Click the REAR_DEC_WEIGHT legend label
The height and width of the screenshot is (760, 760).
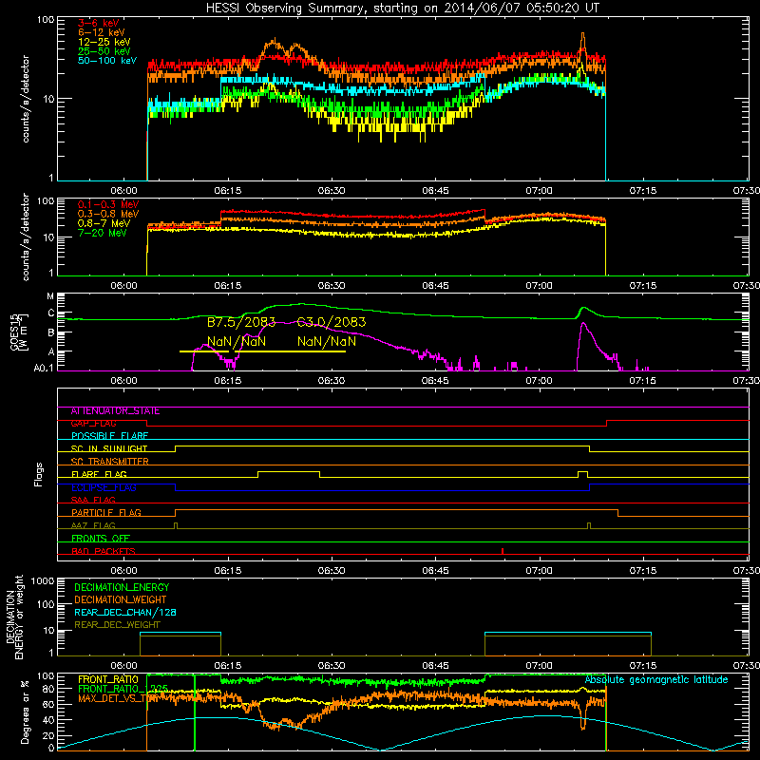[117, 625]
